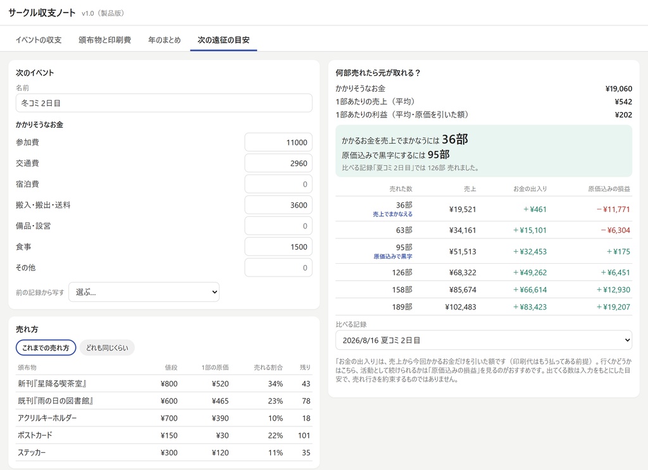Click the average sales value ¥542

(x=623, y=102)
